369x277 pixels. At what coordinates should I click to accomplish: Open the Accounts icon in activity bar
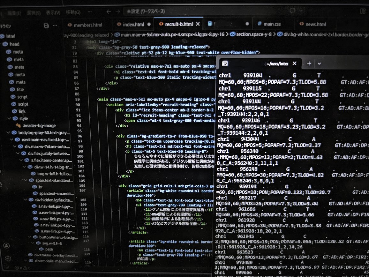(x=7, y=245)
